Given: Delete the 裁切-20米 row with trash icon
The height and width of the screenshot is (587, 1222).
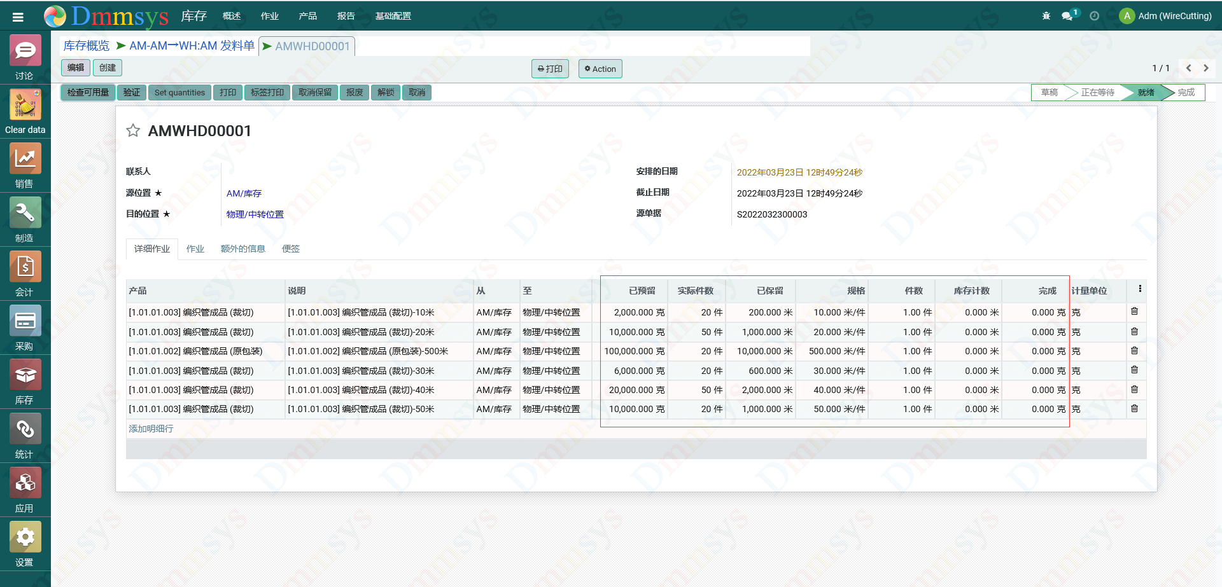Looking at the screenshot, I should (1134, 331).
